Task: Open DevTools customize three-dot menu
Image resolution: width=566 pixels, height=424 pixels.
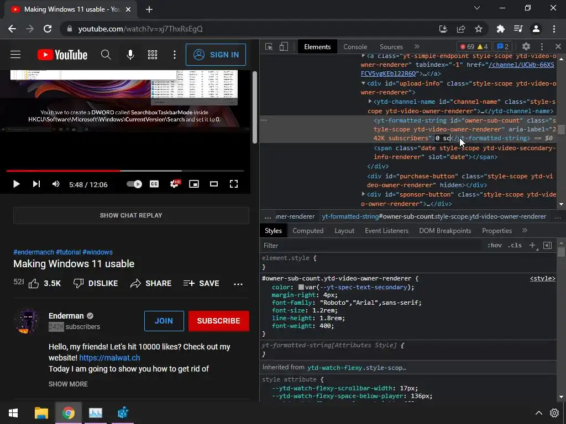Action: (542, 46)
